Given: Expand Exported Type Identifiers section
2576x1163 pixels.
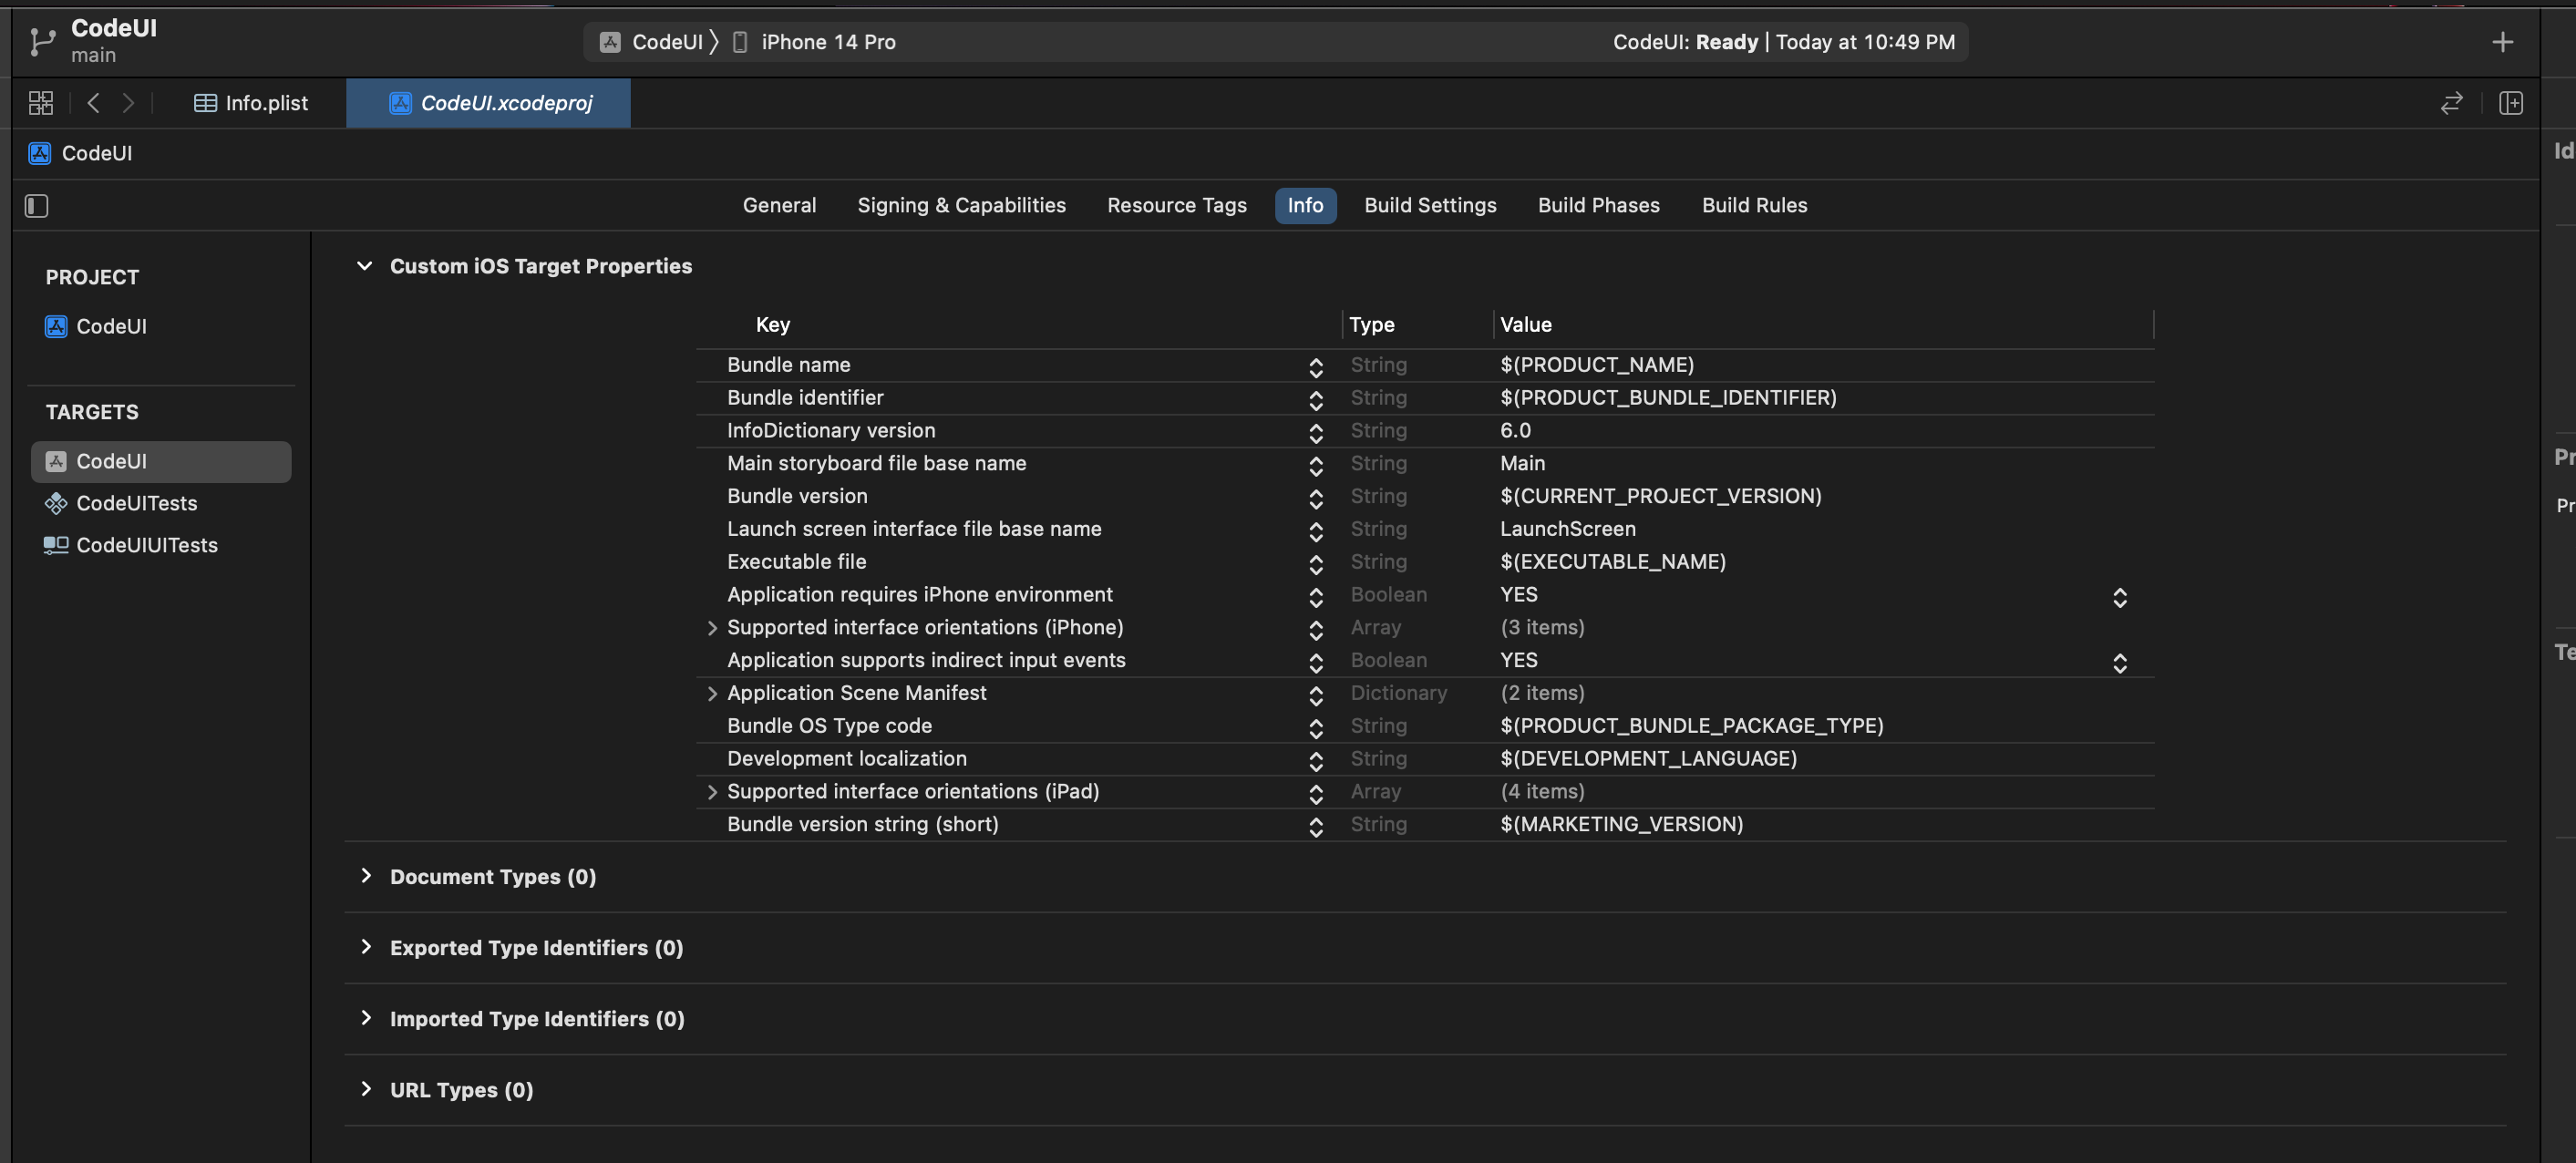Looking at the screenshot, I should pos(366,947).
